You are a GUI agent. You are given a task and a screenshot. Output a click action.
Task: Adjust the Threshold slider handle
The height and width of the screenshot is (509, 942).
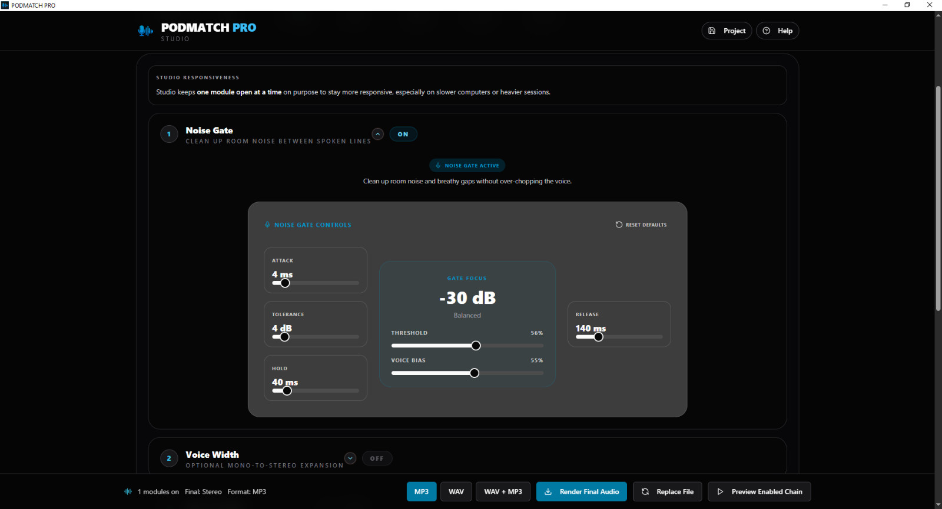(x=476, y=346)
